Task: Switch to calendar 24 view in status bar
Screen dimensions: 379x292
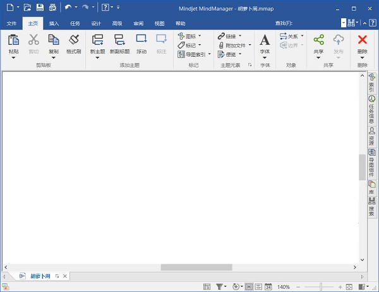Action: (268, 287)
